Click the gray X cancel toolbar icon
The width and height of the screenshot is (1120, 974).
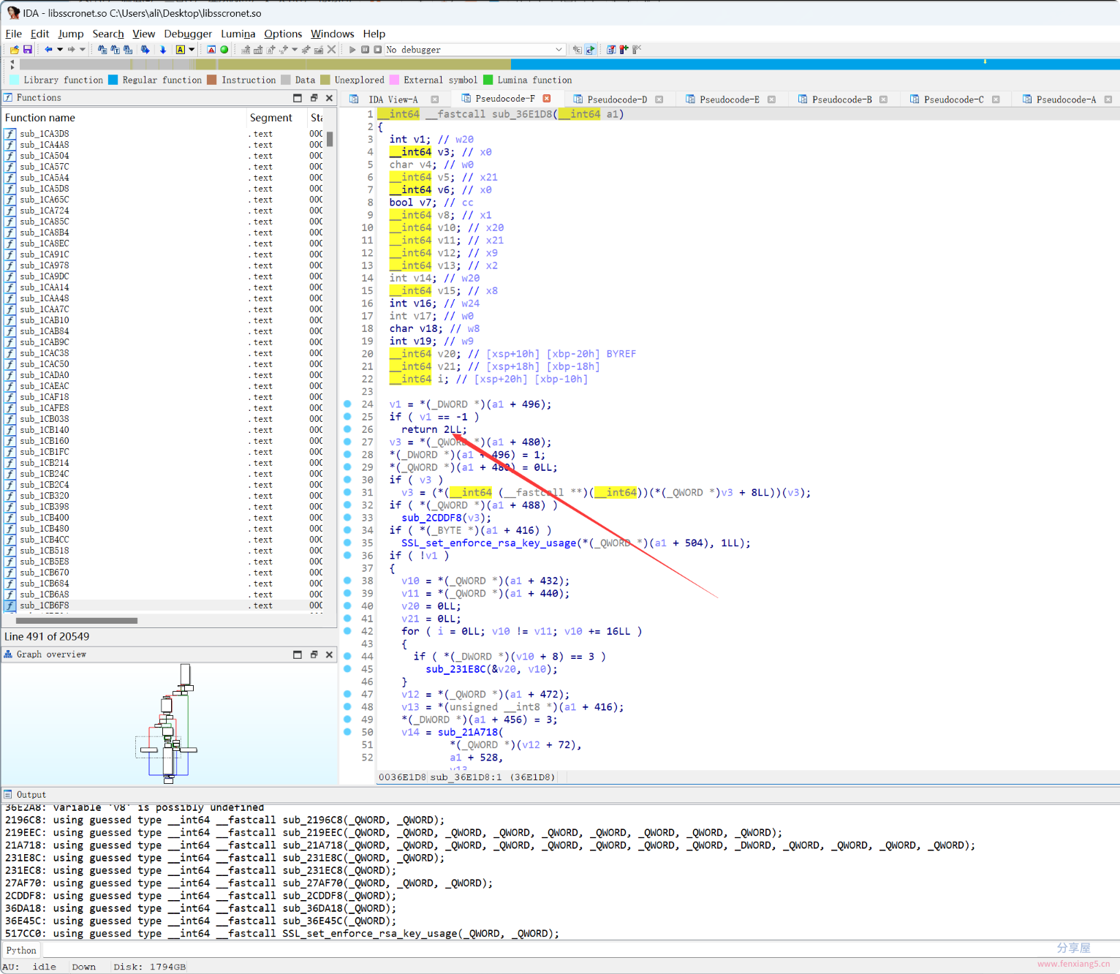coord(331,50)
